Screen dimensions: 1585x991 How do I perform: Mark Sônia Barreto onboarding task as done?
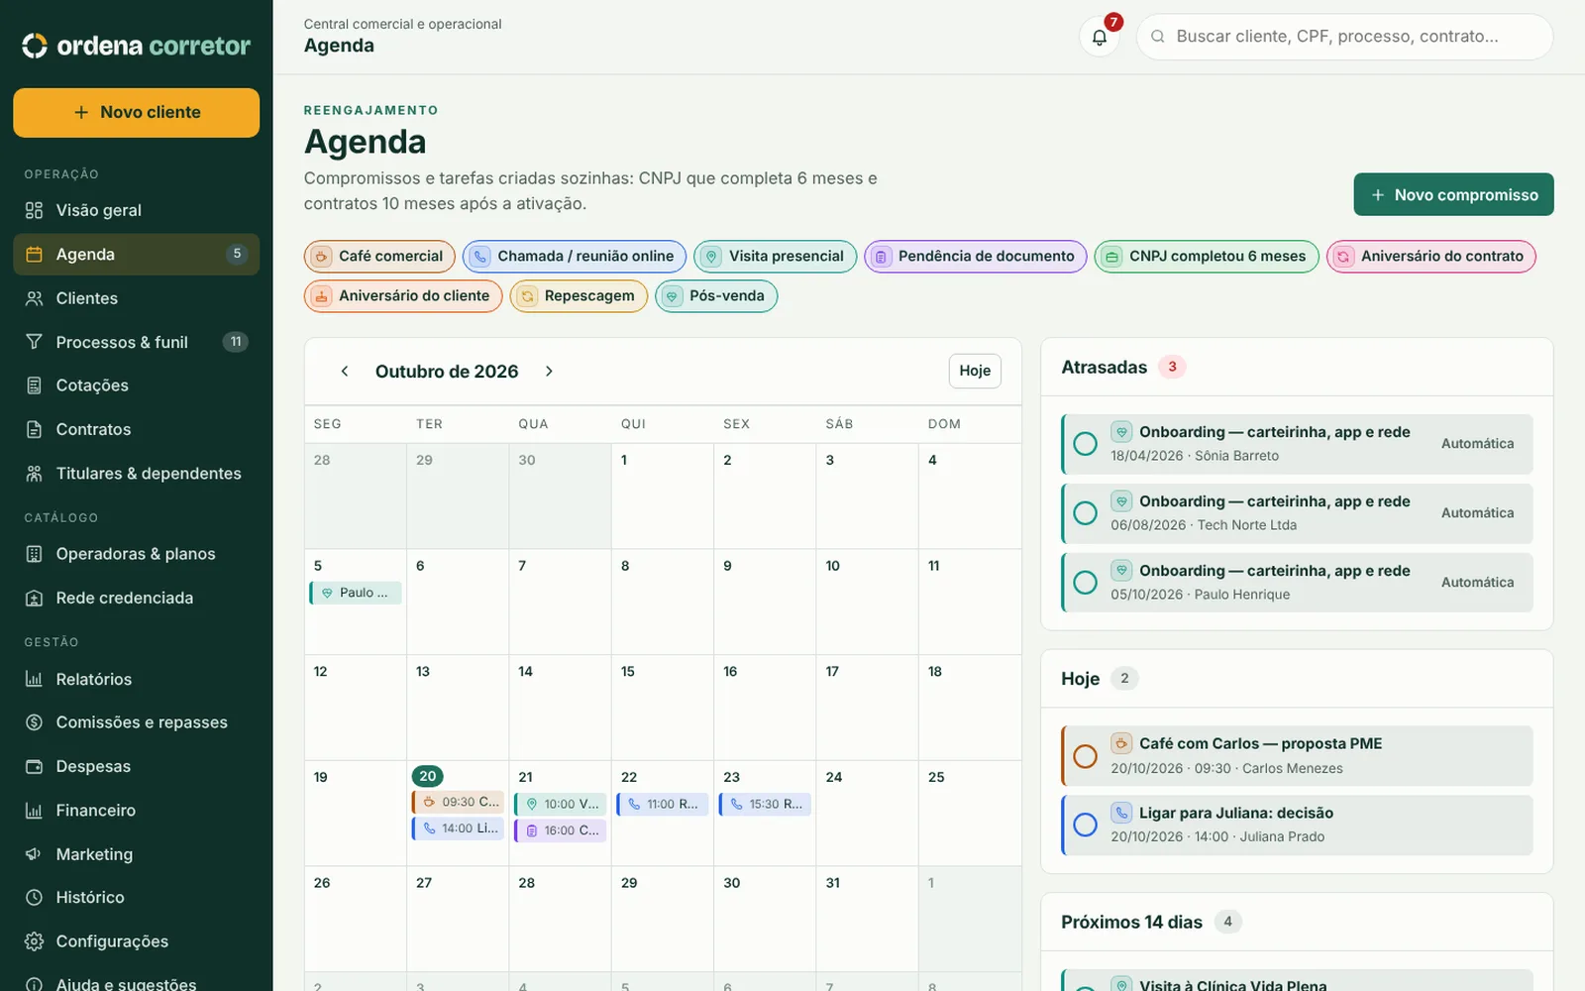tap(1086, 444)
